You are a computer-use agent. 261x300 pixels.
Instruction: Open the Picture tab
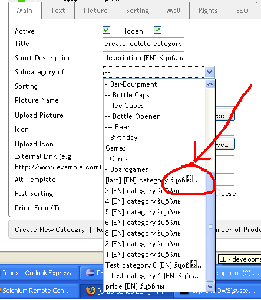click(95, 11)
